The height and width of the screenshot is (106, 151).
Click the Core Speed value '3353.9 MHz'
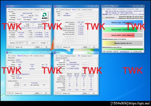[x=21, y=33]
